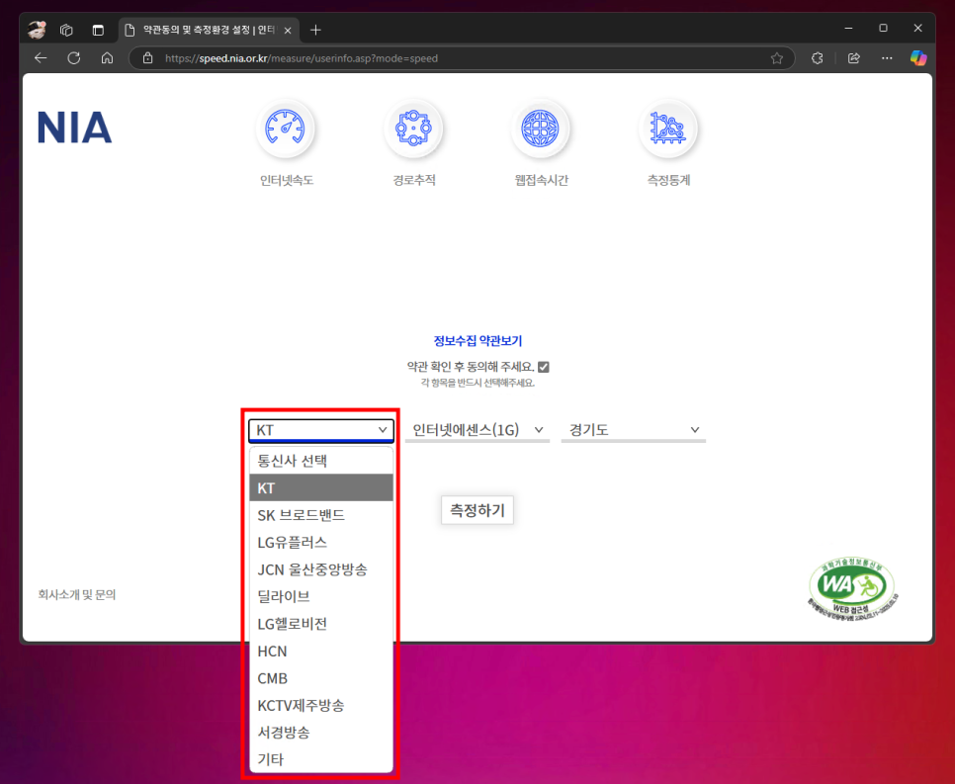Image resolution: width=955 pixels, height=784 pixels.
Task: Open the 회사소개 및 문의 link
Action: pos(77,594)
